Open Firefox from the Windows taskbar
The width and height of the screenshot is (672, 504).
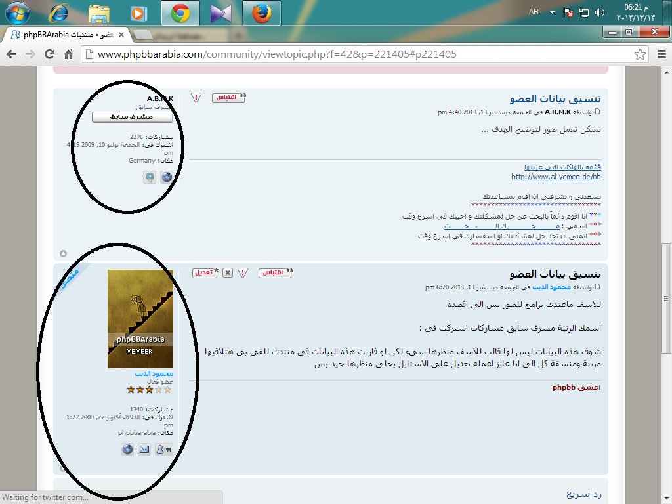tap(261, 13)
